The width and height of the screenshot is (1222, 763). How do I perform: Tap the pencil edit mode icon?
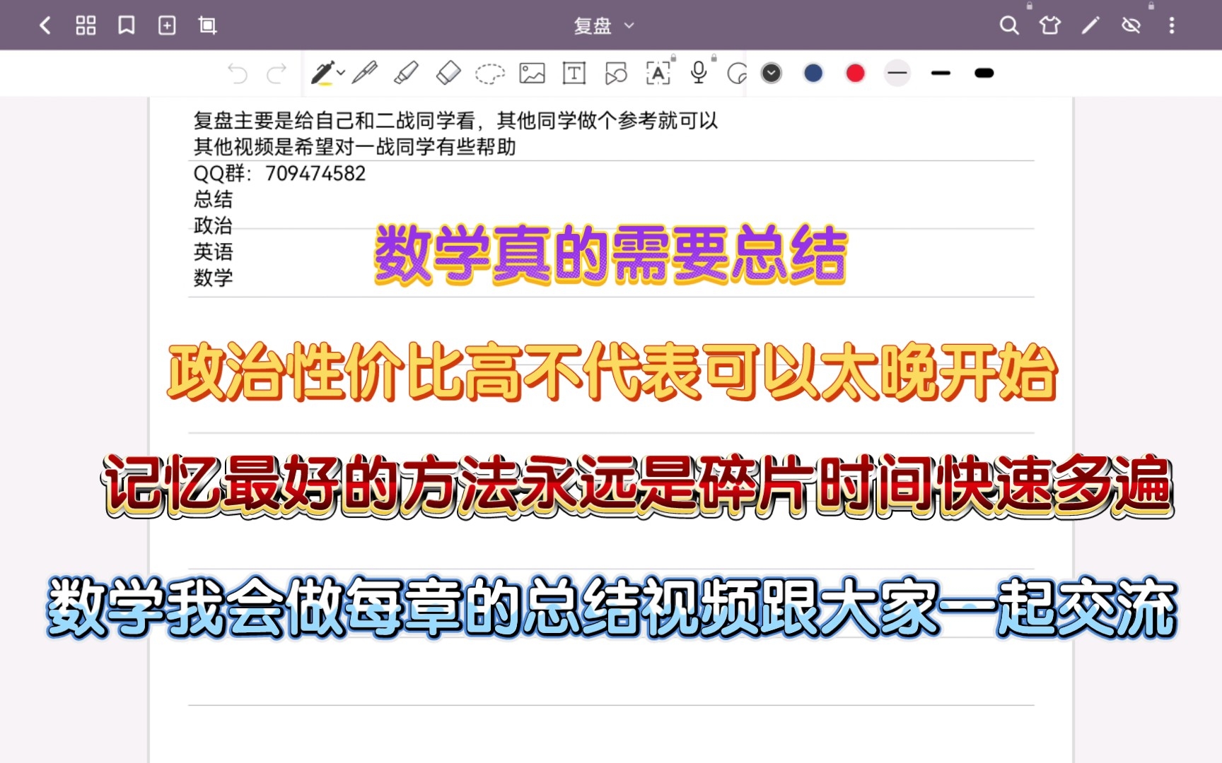click(1090, 26)
